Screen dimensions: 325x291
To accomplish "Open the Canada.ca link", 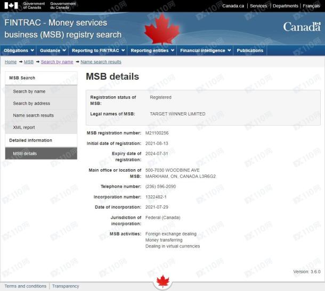I will (233, 6).
